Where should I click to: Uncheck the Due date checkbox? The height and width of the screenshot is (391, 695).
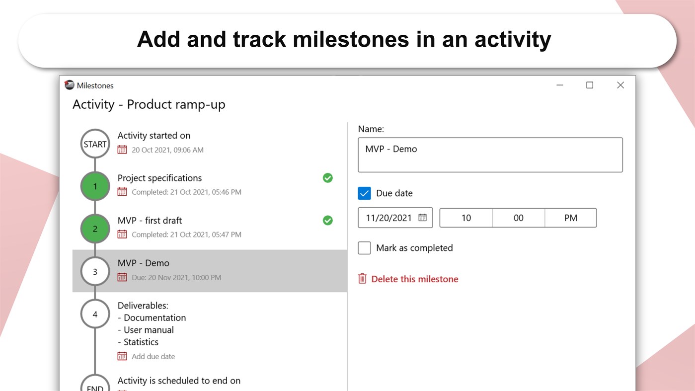pos(365,193)
